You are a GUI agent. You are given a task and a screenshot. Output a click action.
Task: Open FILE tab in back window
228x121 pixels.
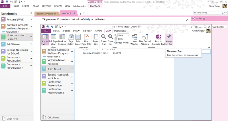click(x=5, y=6)
